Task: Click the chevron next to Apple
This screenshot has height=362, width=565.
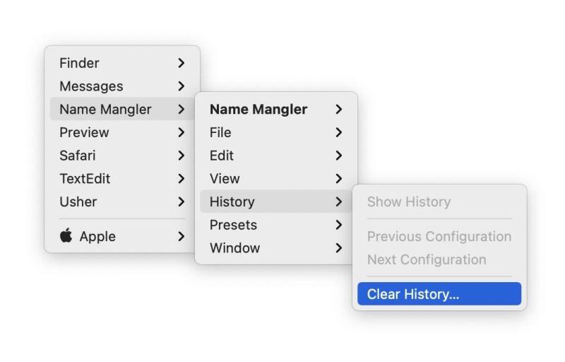Action: coord(182,236)
